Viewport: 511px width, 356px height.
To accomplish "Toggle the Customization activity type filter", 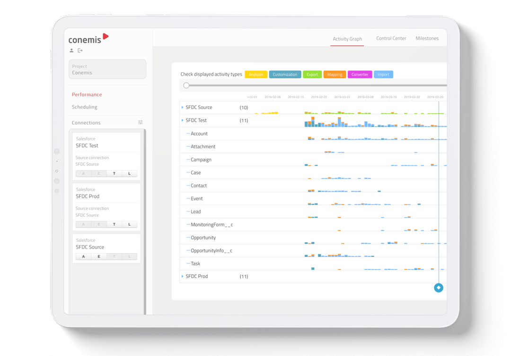I will pos(285,75).
